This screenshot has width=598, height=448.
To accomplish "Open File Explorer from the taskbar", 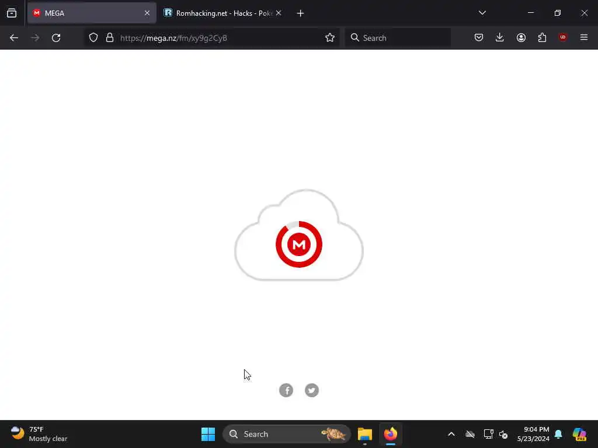I will pos(364,434).
